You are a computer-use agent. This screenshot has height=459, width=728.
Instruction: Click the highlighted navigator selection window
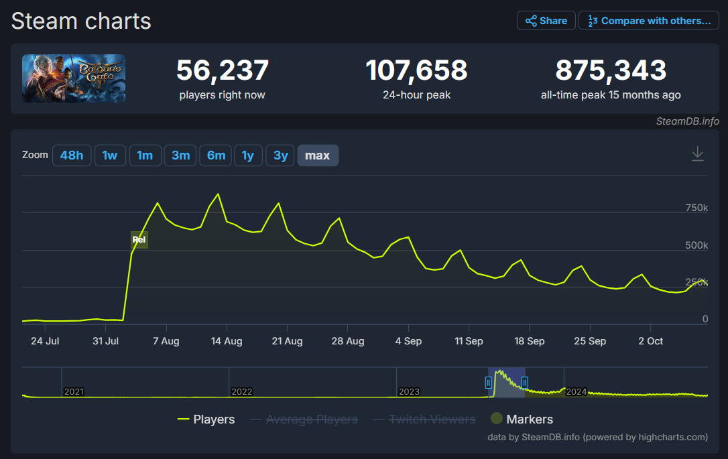coord(507,383)
